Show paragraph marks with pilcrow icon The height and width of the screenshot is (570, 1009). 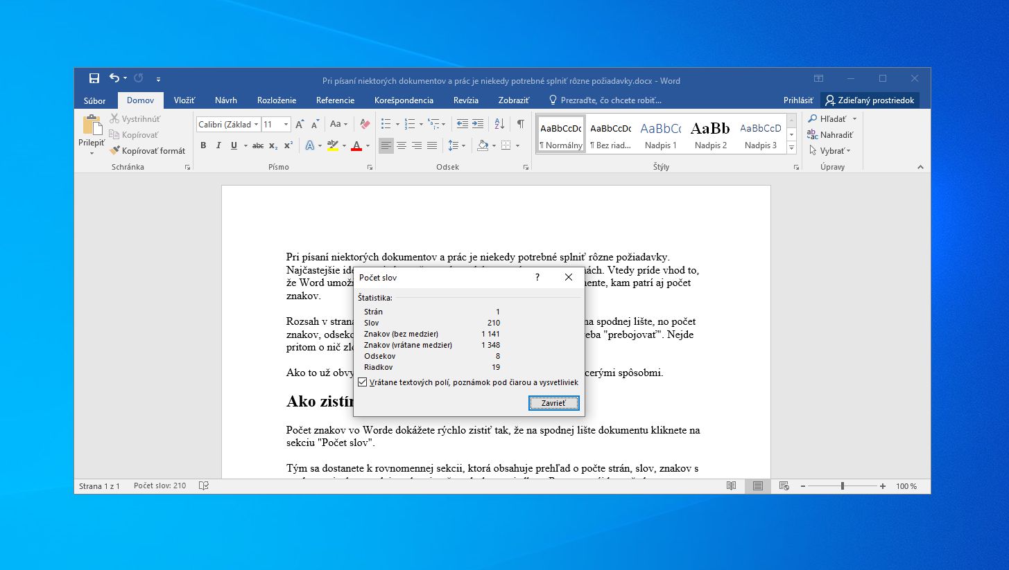(x=520, y=124)
